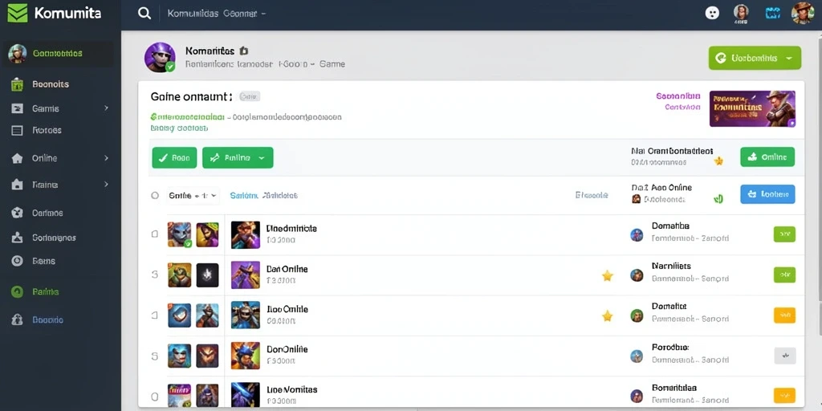Image resolution: width=822 pixels, height=411 pixels.
Task: Click the Borodbie user avatar
Action: pos(637,356)
